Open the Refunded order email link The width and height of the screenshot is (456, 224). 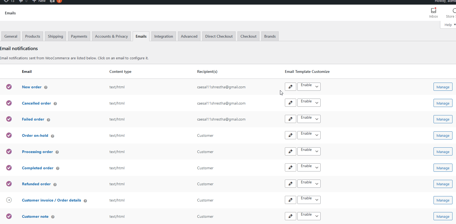[x=36, y=184]
